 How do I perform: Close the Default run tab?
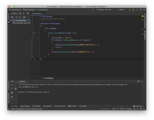(x=26, y=81)
